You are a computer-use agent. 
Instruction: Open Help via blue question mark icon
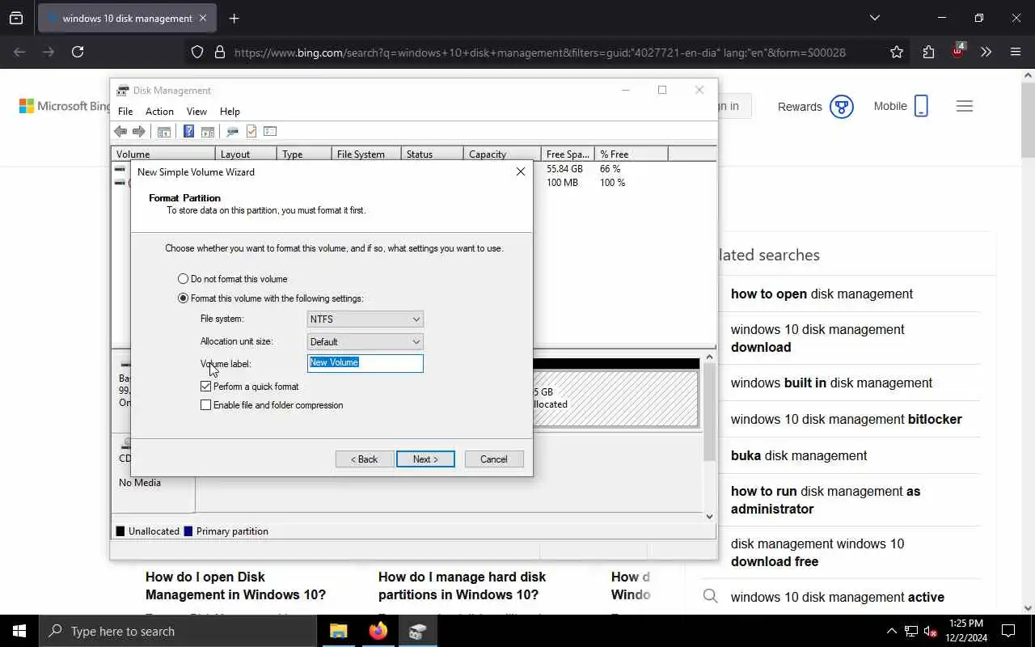(x=188, y=132)
